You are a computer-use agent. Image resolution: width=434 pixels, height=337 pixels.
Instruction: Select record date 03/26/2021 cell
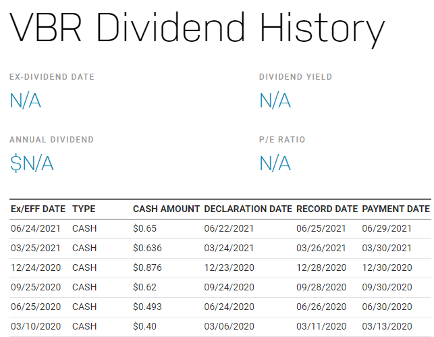[x=321, y=248]
